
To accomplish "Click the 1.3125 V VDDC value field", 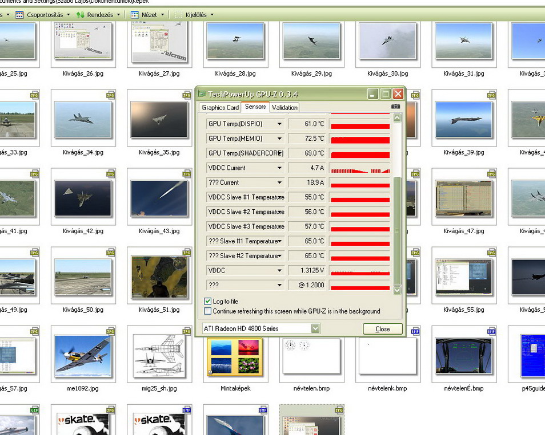I will coord(307,270).
